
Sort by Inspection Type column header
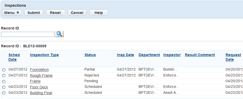click(44, 55)
